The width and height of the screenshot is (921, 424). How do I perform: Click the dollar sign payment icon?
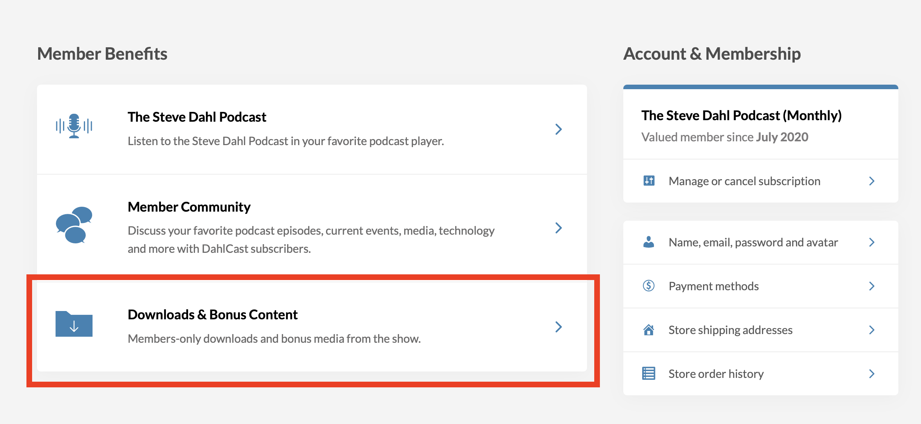click(x=649, y=286)
